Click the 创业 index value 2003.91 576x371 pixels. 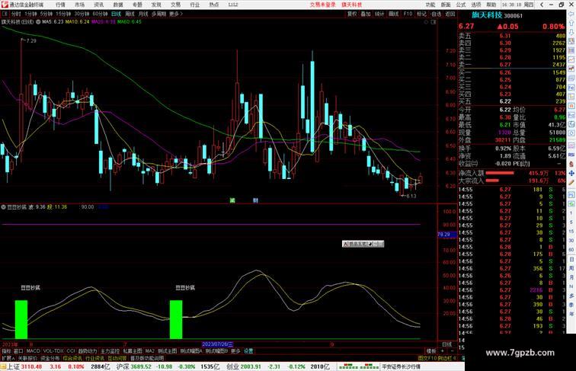tap(251, 366)
